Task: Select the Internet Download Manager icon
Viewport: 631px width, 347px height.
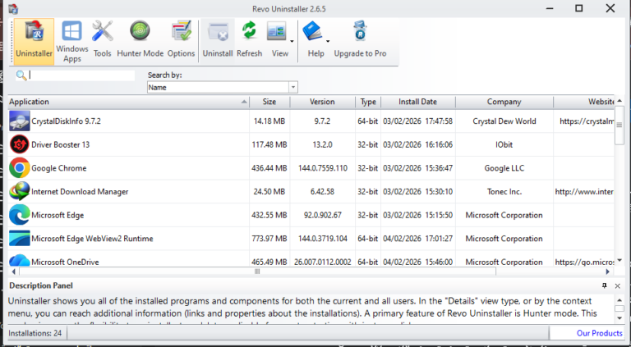Action: click(x=20, y=192)
